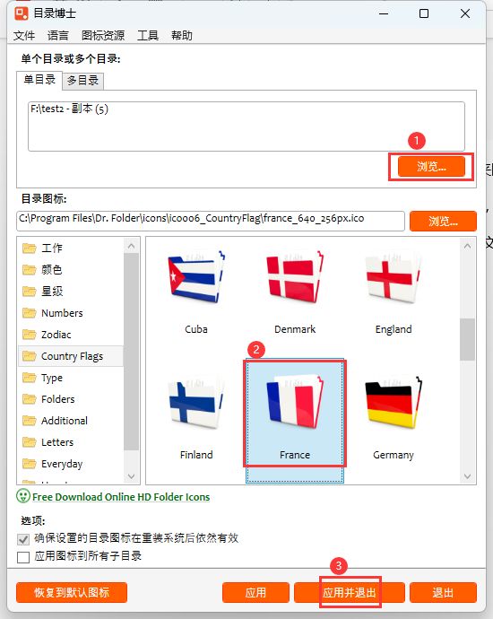Click the 应用并退出 button
Image resolution: width=493 pixels, height=619 pixels.
(x=350, y=593)
